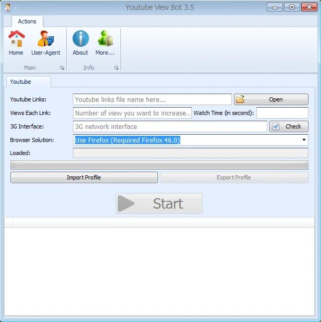Click the 'Watch Time (in second):' label
The width and height of the screenshot is (321, 322).
coord(224,113)
